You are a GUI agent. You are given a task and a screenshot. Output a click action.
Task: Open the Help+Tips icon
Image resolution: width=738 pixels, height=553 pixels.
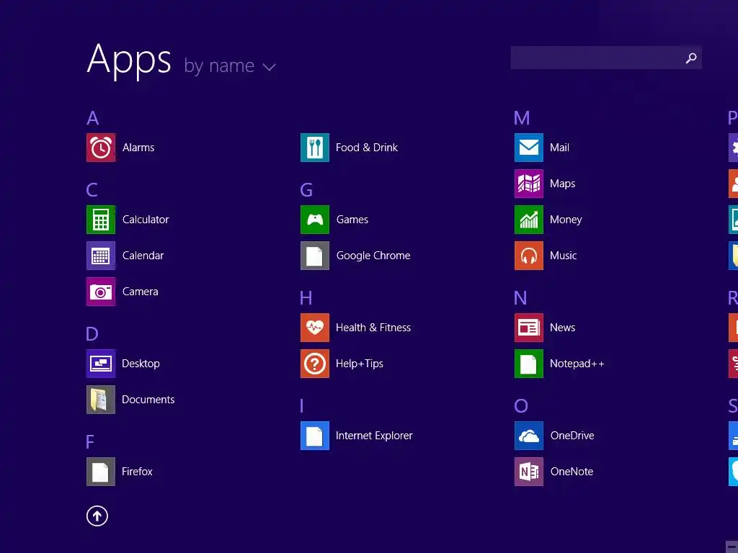pyautogui.click(x=315, y=364)
